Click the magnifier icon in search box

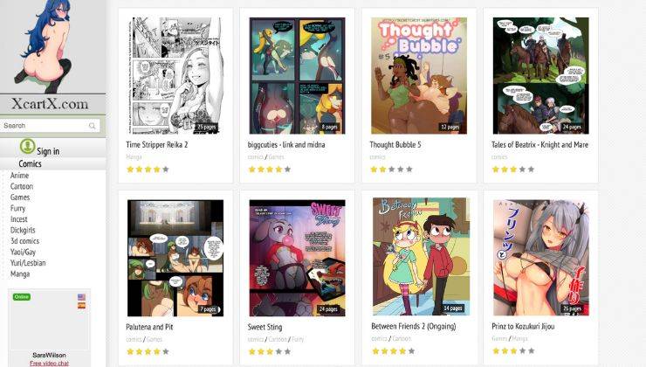point(92,126)
